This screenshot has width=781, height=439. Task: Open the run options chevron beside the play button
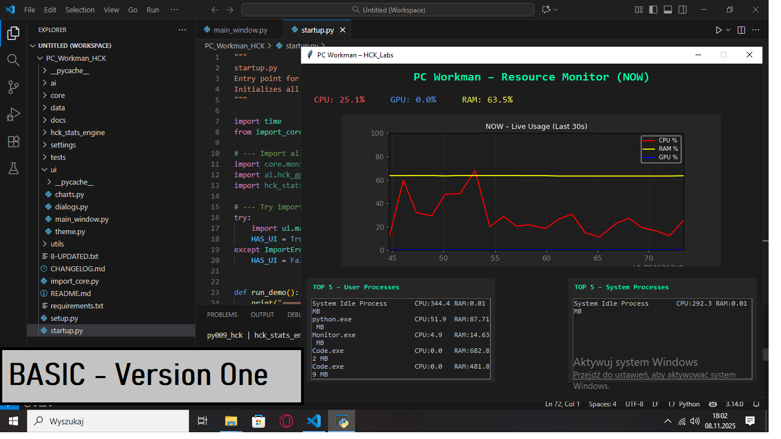729,30
